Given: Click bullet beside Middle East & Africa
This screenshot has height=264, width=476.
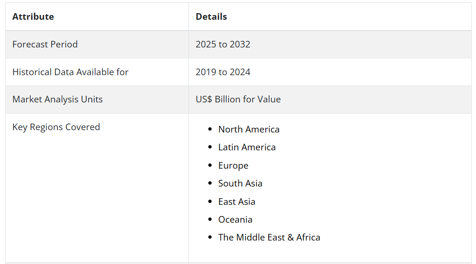Looking at the screenshot, I should (x=210, y=238).
